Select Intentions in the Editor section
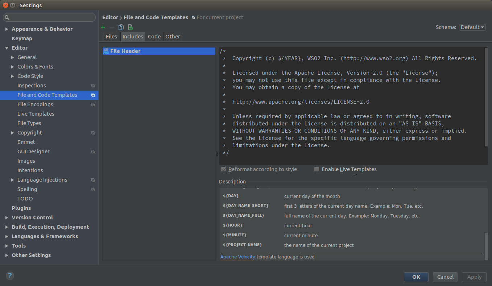Screen dimensions: 492x286 30,170
